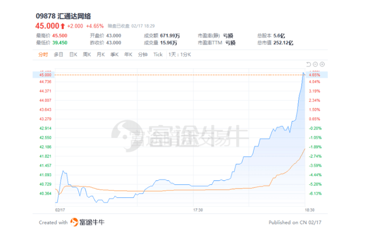372x230 pixels.
Task: Click the 4.65% percentage axis label
Action: [314, 75]
